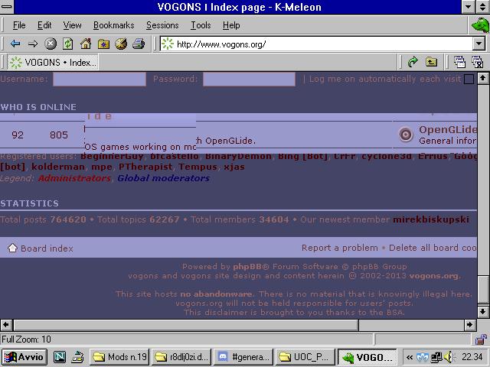
Task: Click the 'VOGO...' taskbar button
Action: 367,357
